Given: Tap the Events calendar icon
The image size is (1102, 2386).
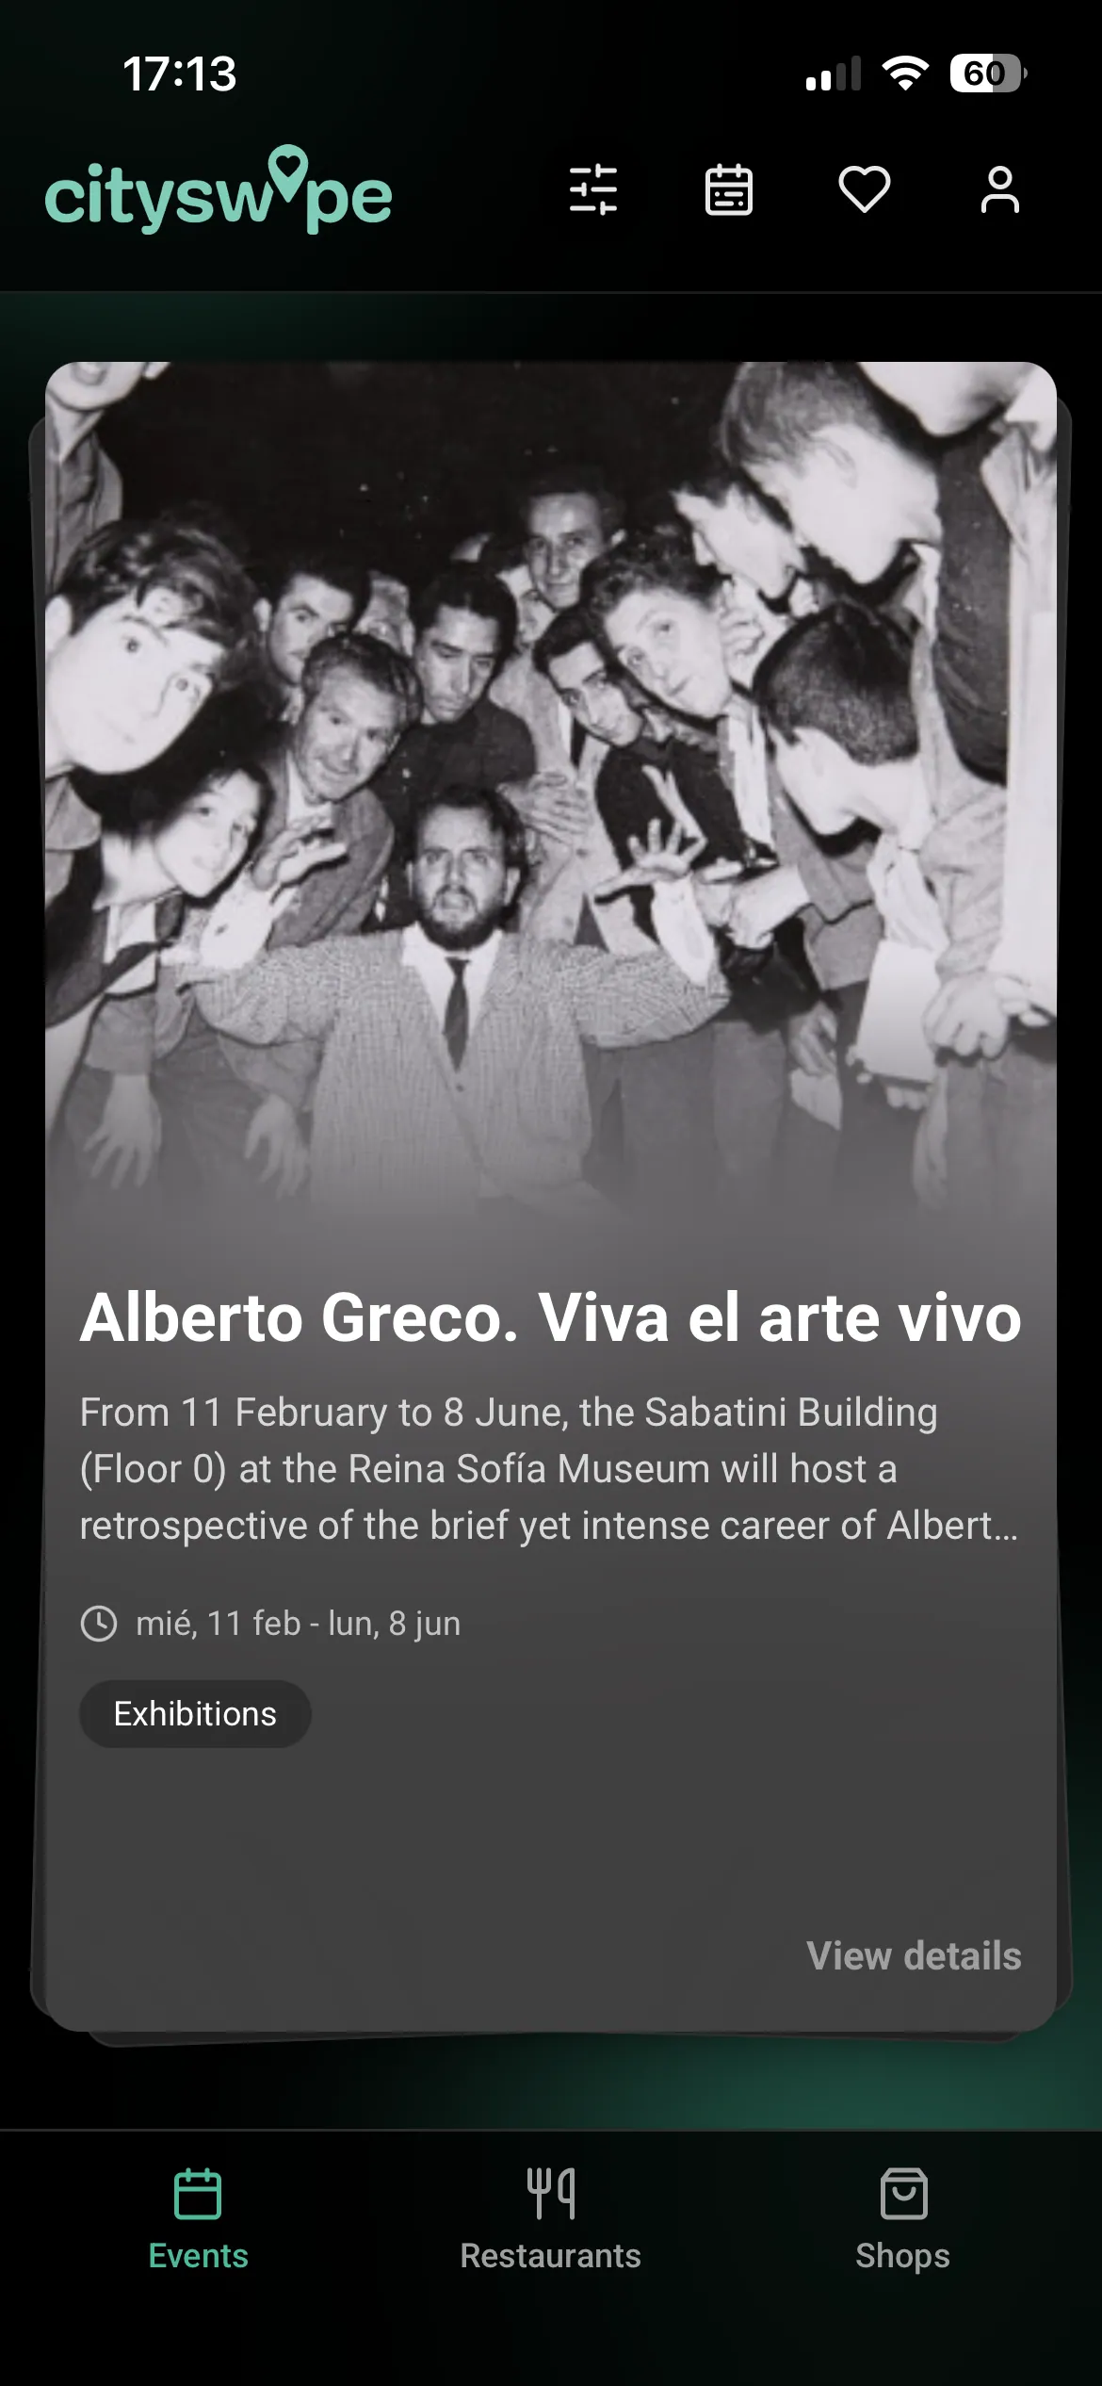Looking at the screenshot, I should 198,2194.
